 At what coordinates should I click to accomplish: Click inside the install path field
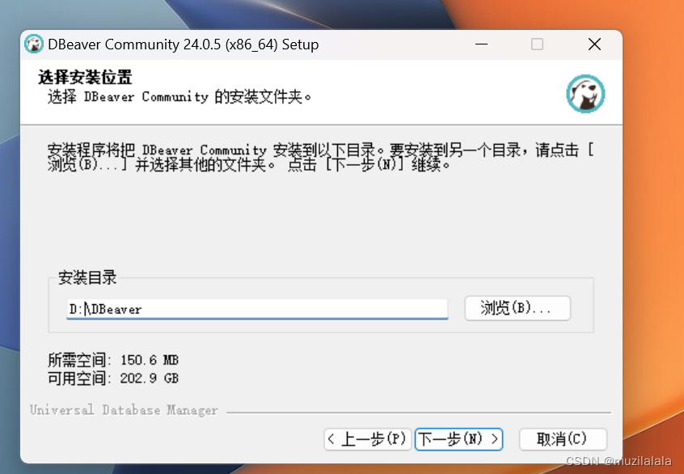pyautogui.click(x=257, y=308)
